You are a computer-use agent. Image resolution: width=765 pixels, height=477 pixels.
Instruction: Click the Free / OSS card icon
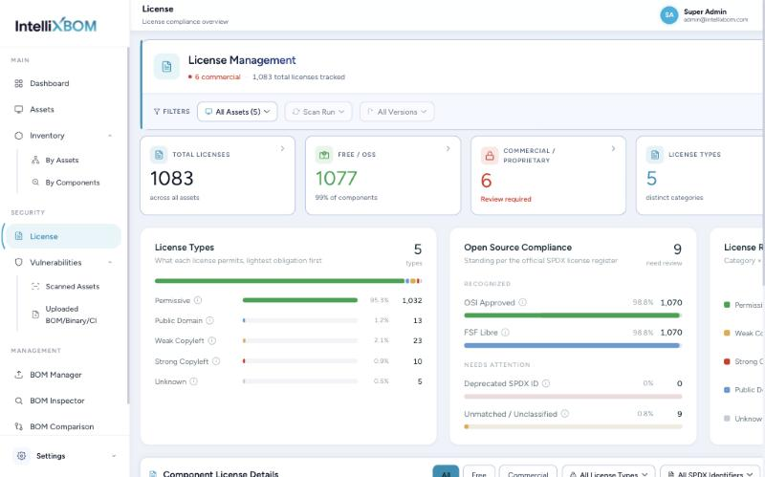click(x=324, y=155)
